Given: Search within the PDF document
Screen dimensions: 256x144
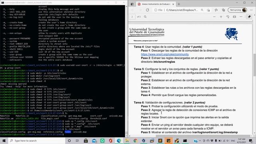Looking at the screenshot, I should click(x=145, y=17).
